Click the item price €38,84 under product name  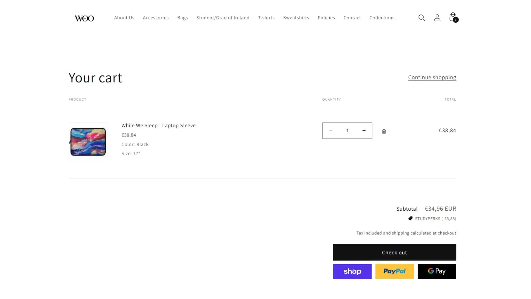click(129, 135)
